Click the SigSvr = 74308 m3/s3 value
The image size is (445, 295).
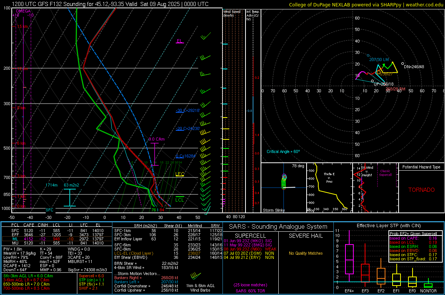coord(87,270)
